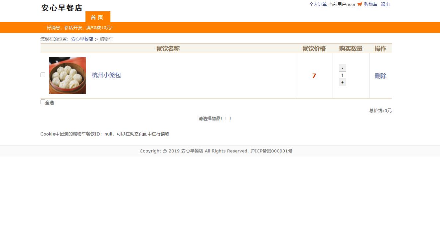The width and height of the screenshot is (440, 240).
Task: Click the steamed buns product thumbnail
Action: [x=67, y=76]
